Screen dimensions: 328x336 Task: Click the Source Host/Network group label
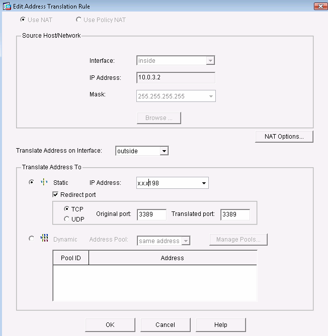click(x=51, y=35)
